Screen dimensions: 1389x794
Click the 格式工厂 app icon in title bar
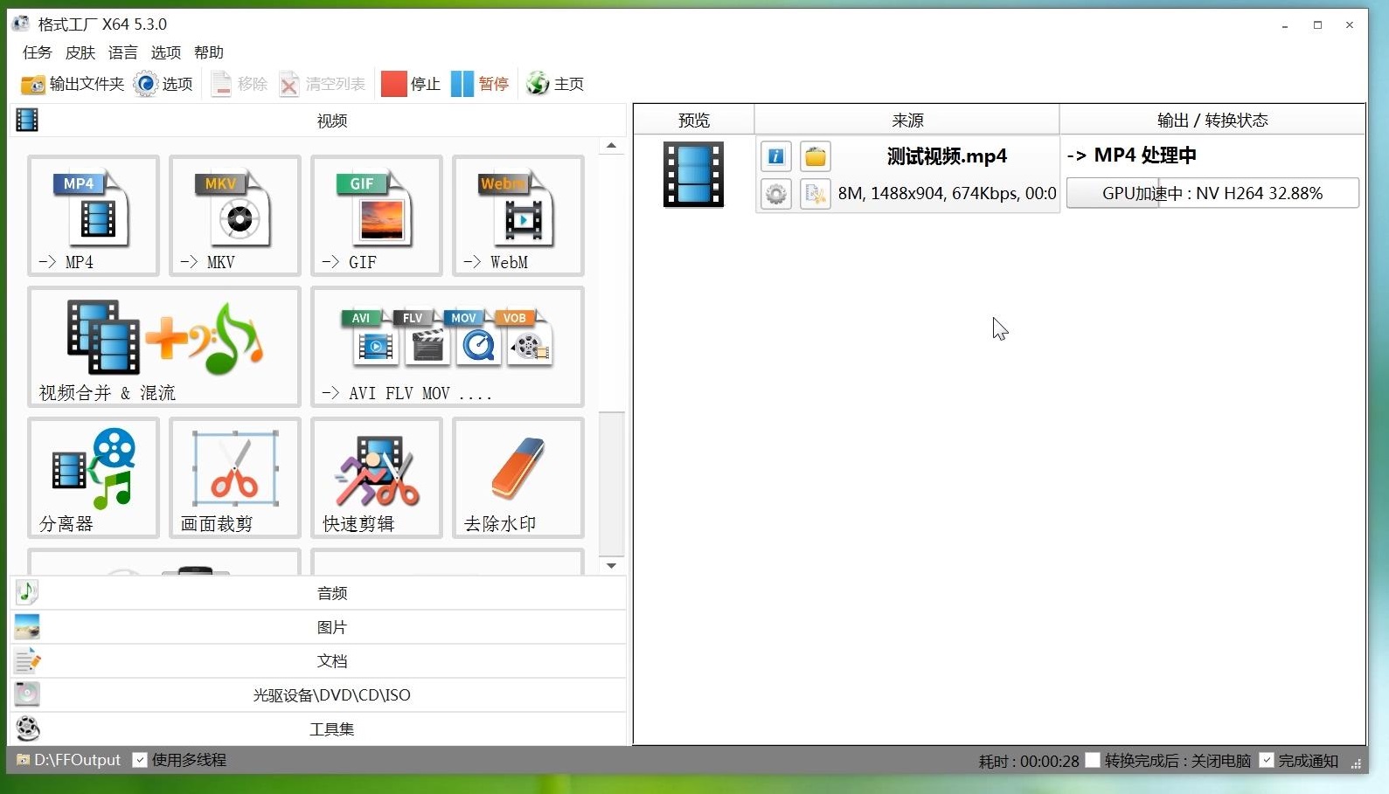pos(21,24)
